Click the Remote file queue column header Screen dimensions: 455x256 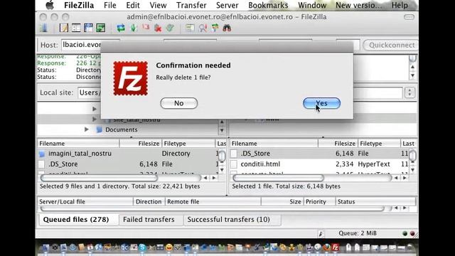pos(213,202)
